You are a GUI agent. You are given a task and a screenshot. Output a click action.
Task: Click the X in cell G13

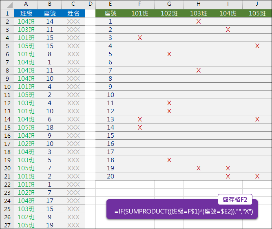169,111
